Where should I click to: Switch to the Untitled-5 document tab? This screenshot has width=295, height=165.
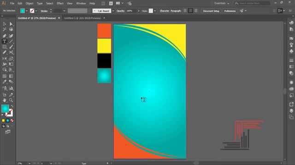[83, 18]
